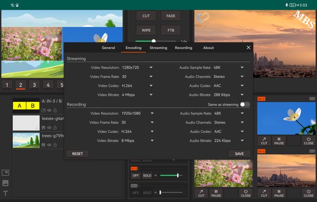Close the sunset city input with power icon
This screenshot has height=202, width=317.
click(x=308, y=193)
